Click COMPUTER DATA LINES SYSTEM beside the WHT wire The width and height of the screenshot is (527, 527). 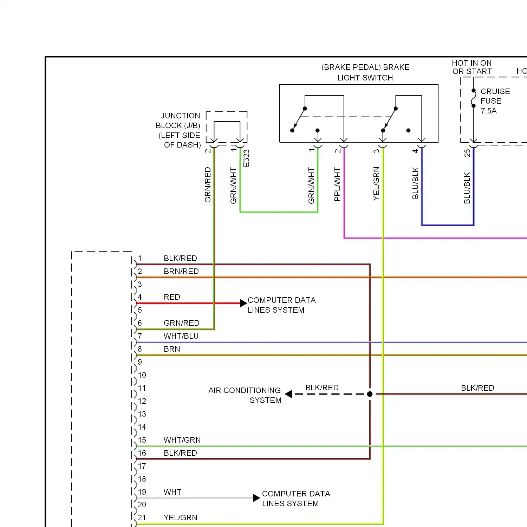point(296,499)
